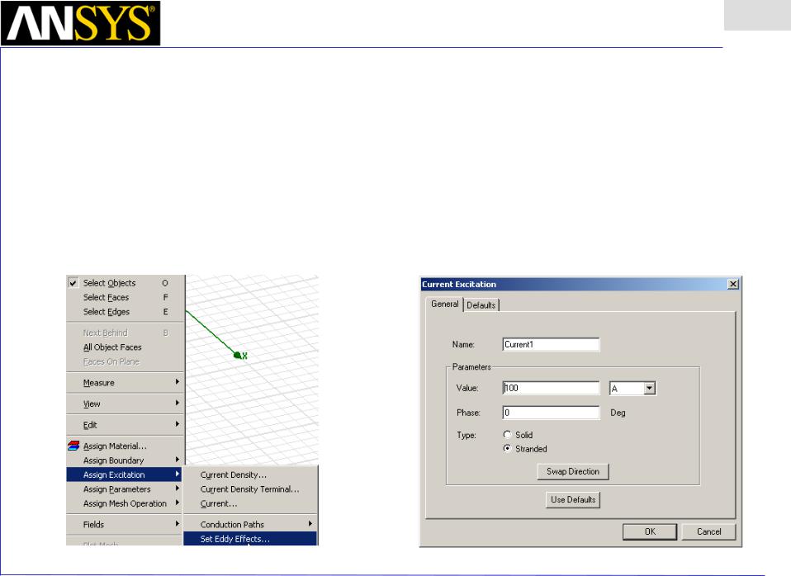Open the current unit dropdown (A)

click(650, 388)
